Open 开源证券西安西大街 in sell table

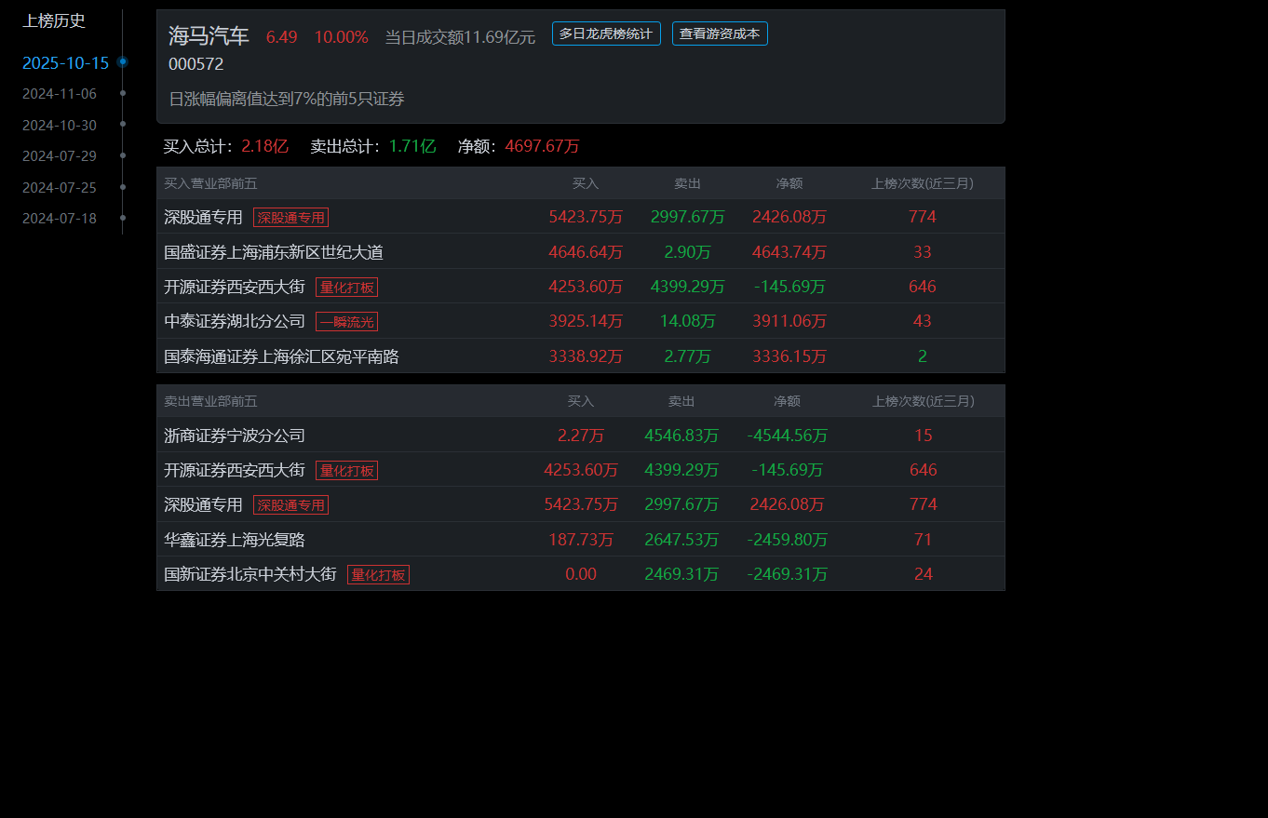(x=235, y=470)
